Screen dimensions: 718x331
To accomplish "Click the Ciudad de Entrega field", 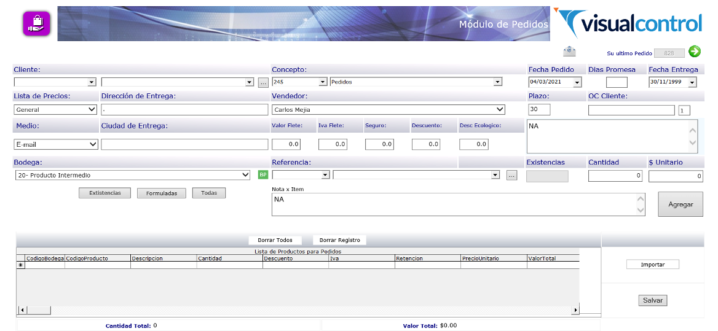I will coord(184,144).
